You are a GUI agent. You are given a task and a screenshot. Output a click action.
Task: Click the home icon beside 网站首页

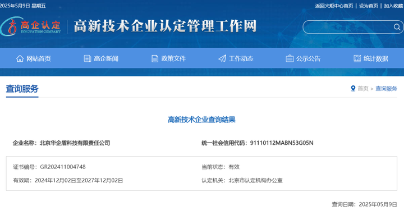(x=20, y=59)
